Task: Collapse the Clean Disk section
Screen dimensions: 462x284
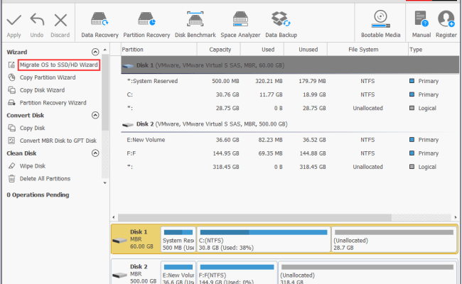Action: coord(95,153)
